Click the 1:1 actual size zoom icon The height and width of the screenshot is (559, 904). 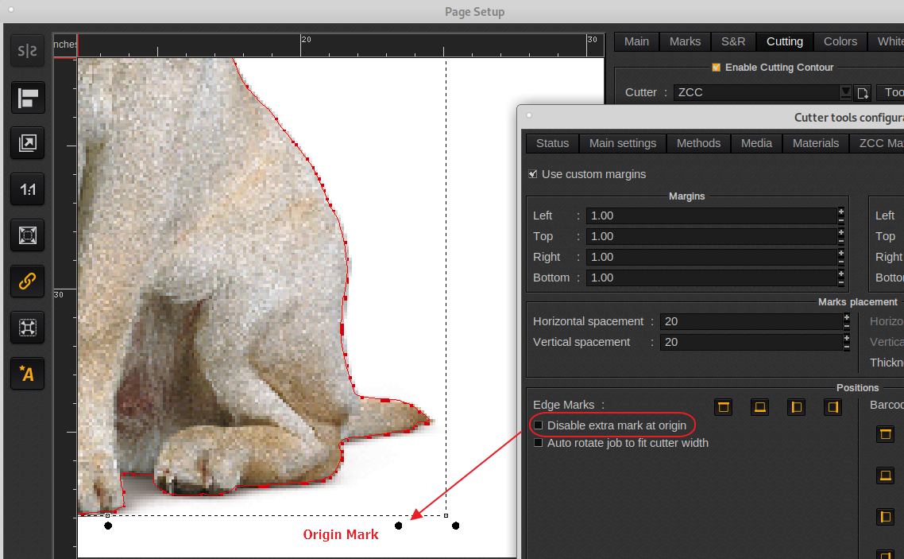[27, 189]
